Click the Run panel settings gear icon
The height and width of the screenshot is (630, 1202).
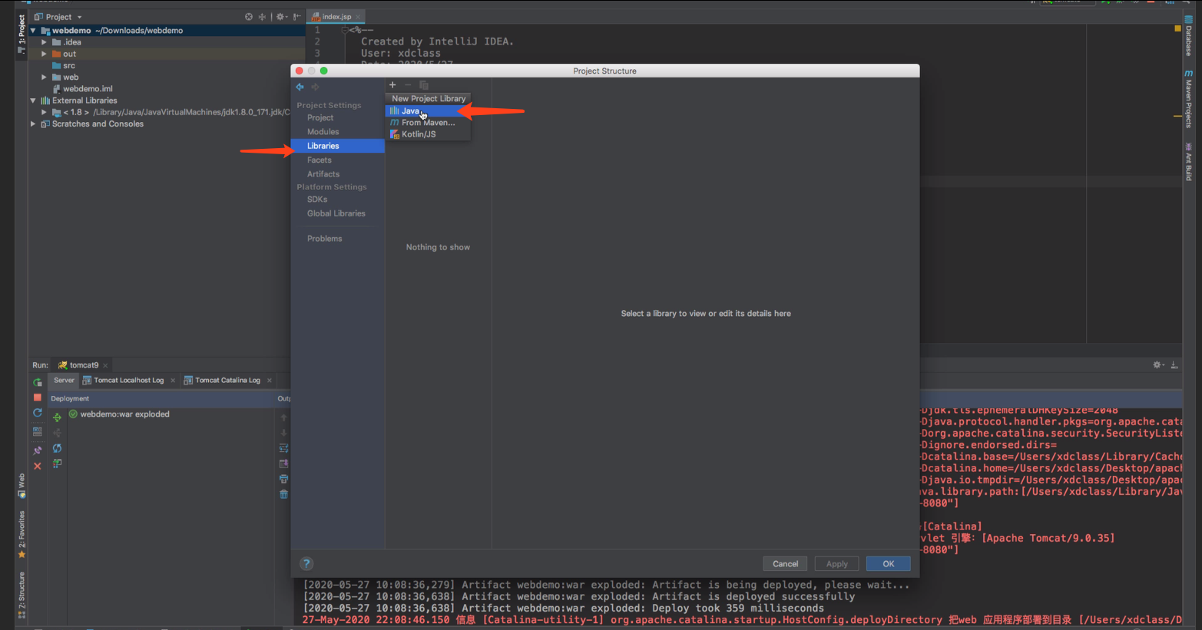(x=1157, y=365)
